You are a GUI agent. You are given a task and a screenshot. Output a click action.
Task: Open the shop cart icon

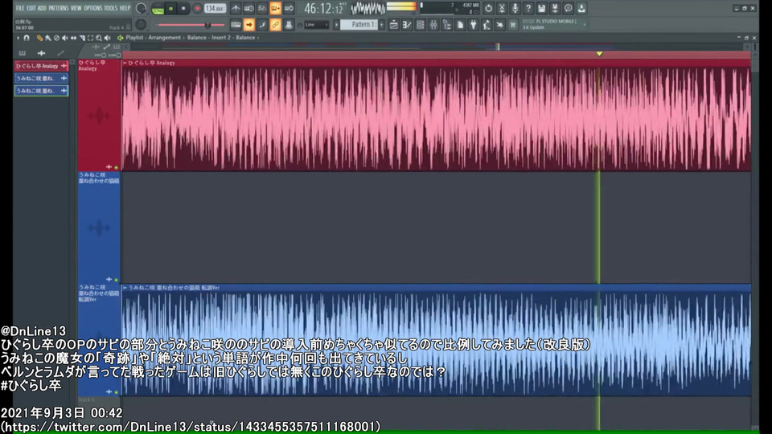click(x=513, y=25)
